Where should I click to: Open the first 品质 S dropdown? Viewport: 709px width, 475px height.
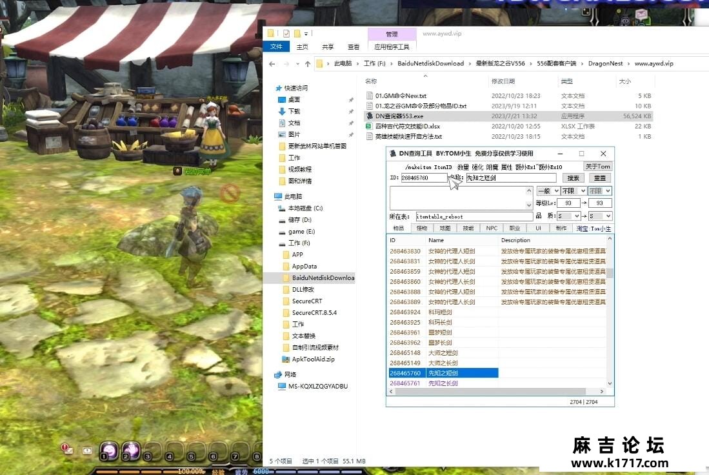(x=569, y=216)
